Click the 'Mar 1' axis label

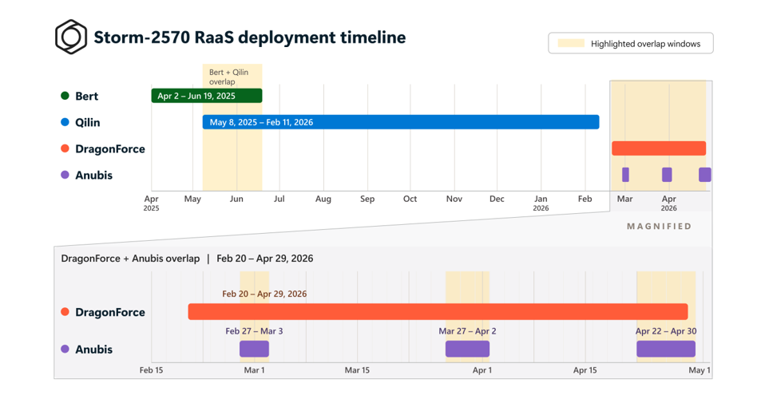point(254,370)
